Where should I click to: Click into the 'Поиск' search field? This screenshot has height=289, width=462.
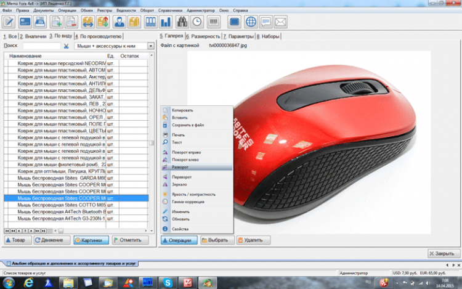[x=41, y=46]
